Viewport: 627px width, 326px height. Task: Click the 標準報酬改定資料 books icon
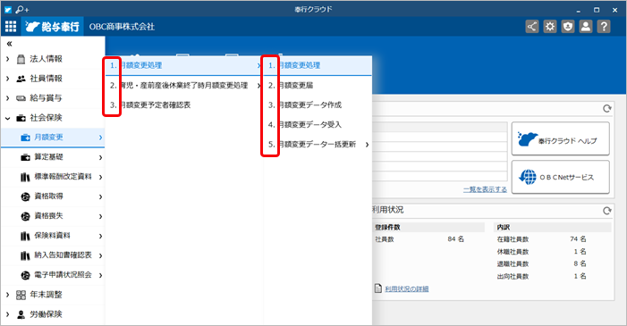point(25,177)
